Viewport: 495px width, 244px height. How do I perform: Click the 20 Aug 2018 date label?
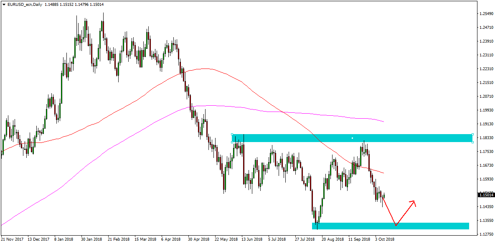pos(333,239)
